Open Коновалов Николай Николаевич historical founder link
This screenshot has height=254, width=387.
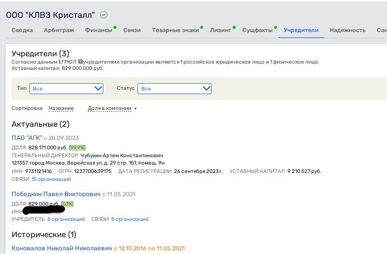(62, 248)
